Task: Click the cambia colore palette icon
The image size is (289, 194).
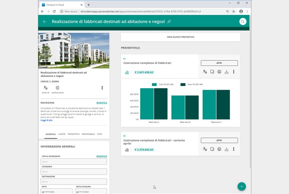Action: point(57,88)
